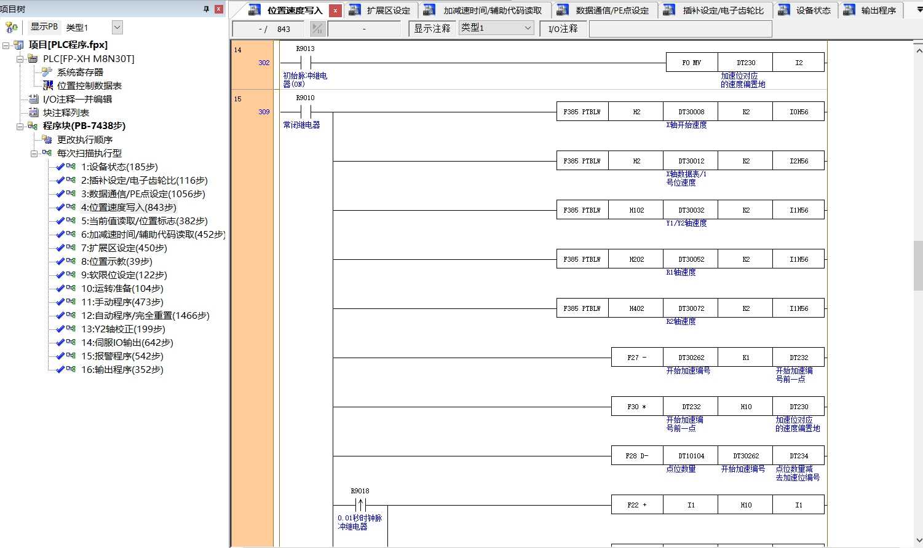Select the F0 MV instruction box
This screenshot has width=923, height=548.
[x=692, y=63]
